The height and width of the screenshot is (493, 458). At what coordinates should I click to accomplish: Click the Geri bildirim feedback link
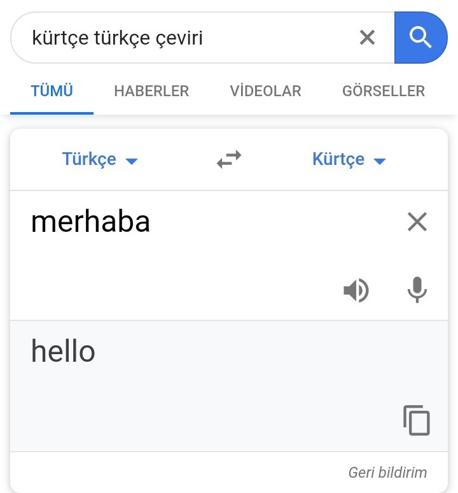pos(387,473)
